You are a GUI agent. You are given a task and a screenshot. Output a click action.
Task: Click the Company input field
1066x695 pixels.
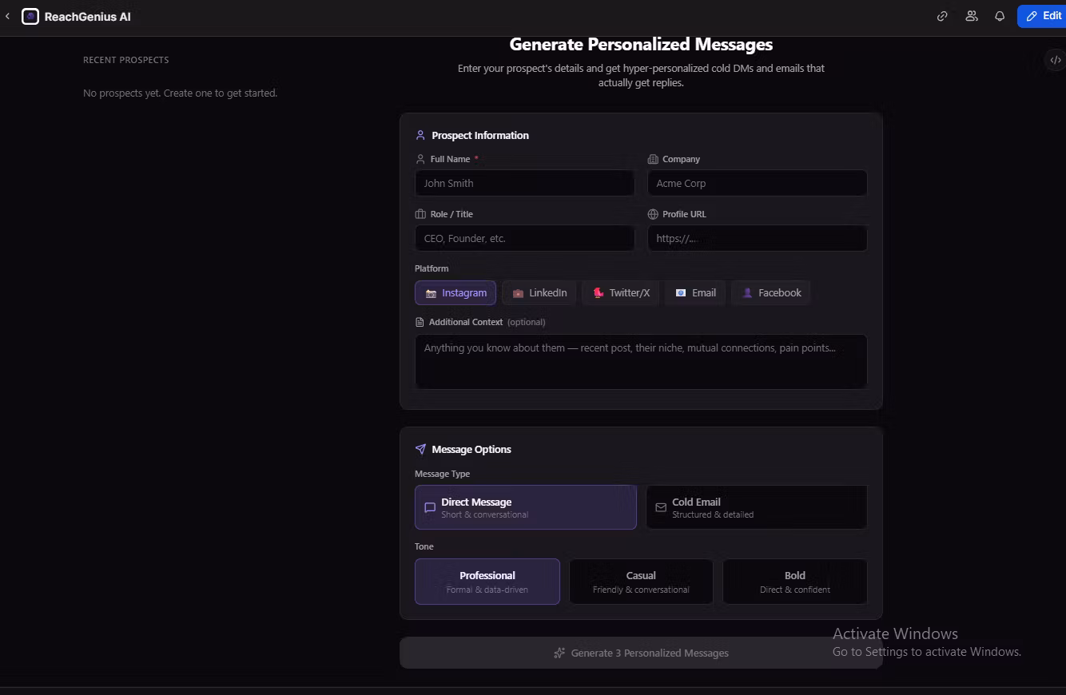[757, 183]
